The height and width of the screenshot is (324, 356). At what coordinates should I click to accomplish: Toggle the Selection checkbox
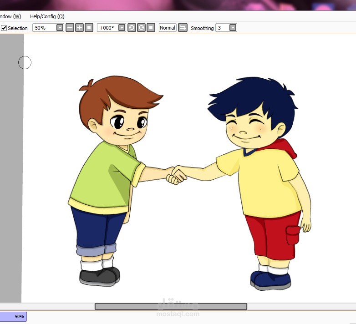click(4, 28)
